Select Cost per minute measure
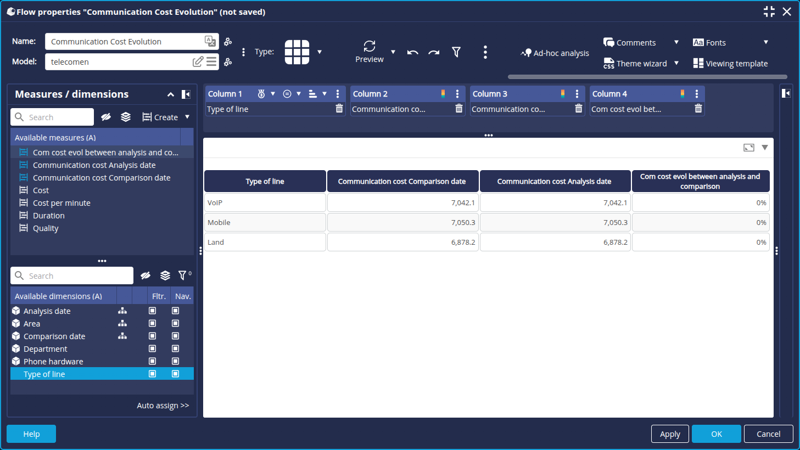The image size is (800, 450). (61, 203)
